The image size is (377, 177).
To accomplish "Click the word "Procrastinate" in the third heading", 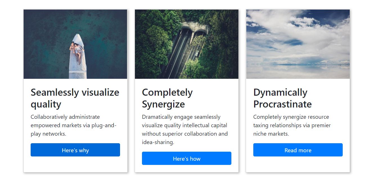I will coord(283,104).
